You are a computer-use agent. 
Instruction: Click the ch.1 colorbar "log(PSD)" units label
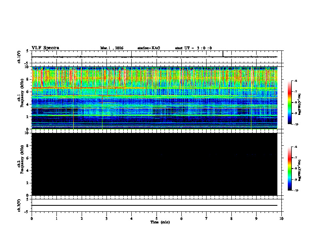pyautogui.click(x=300, y=104)
